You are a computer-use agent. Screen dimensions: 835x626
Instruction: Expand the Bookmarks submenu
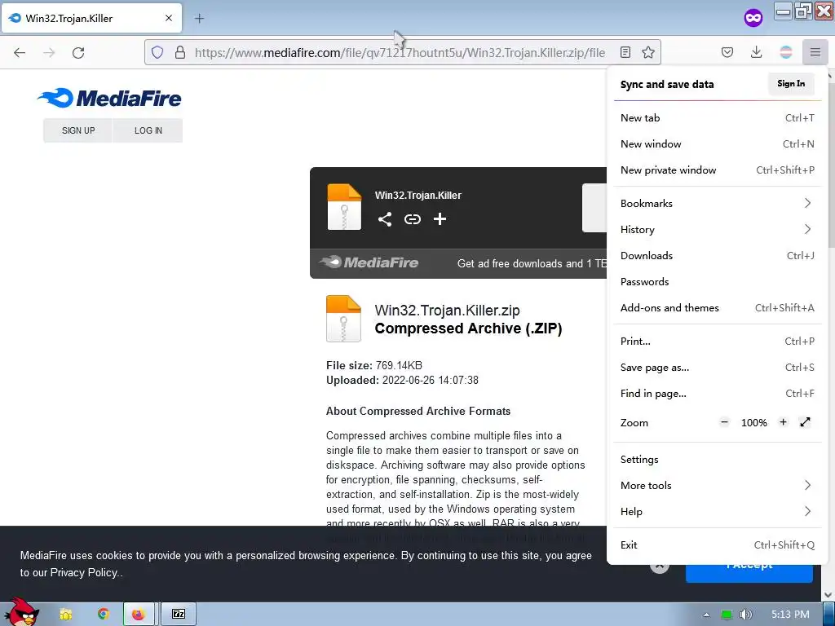718,203
